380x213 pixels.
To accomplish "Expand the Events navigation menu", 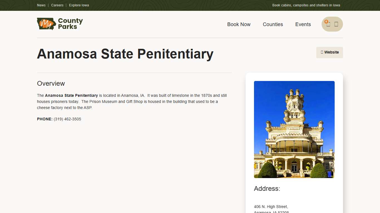I will click(x=303, y=24).
